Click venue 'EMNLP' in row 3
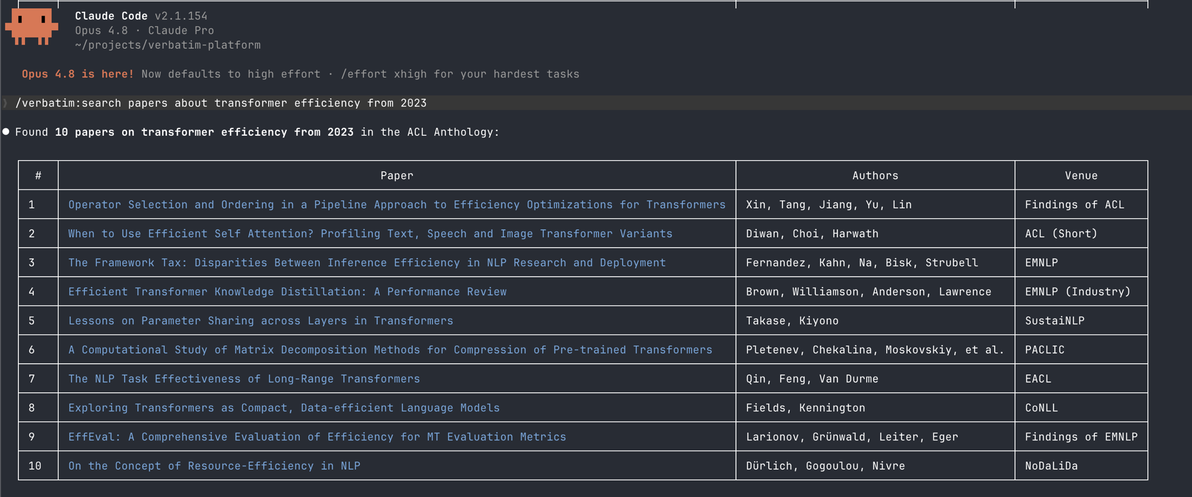This screenshot has width=1192, height=497. point(1041,263)
